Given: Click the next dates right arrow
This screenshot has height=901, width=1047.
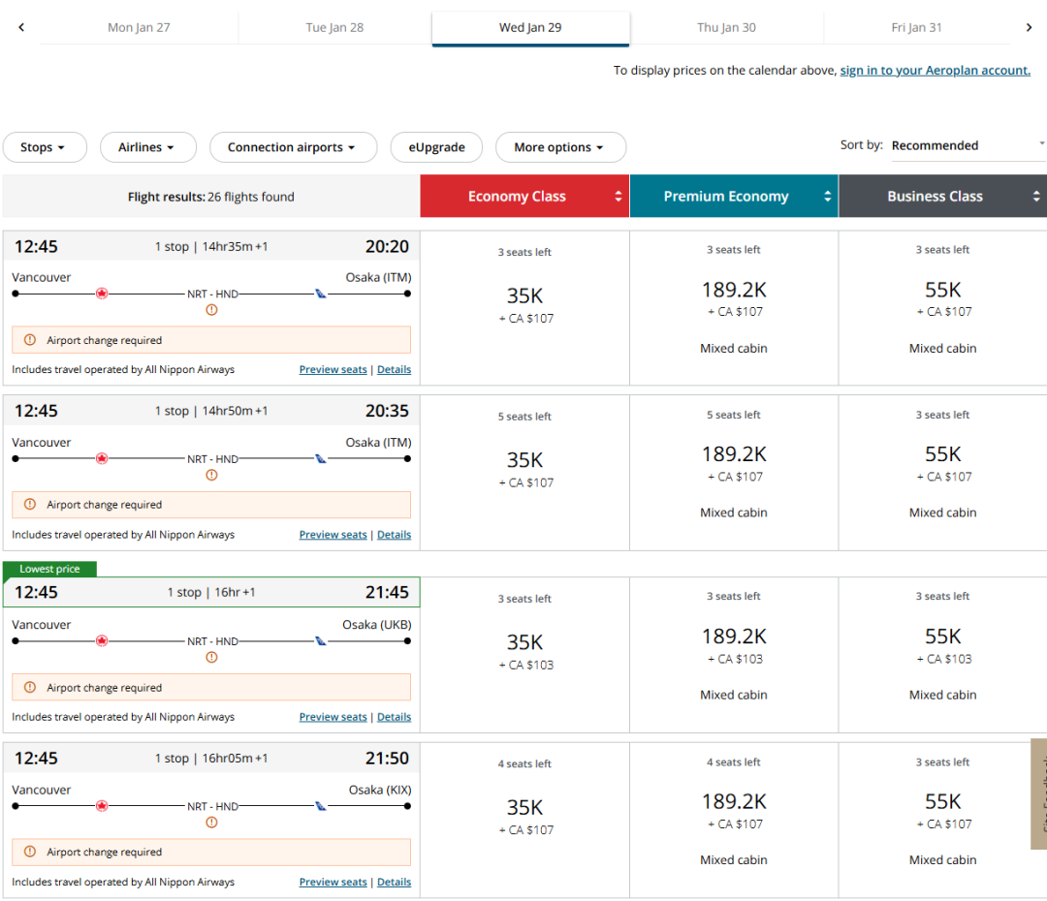Looking at the screenshot, I should coord(1029,27).
